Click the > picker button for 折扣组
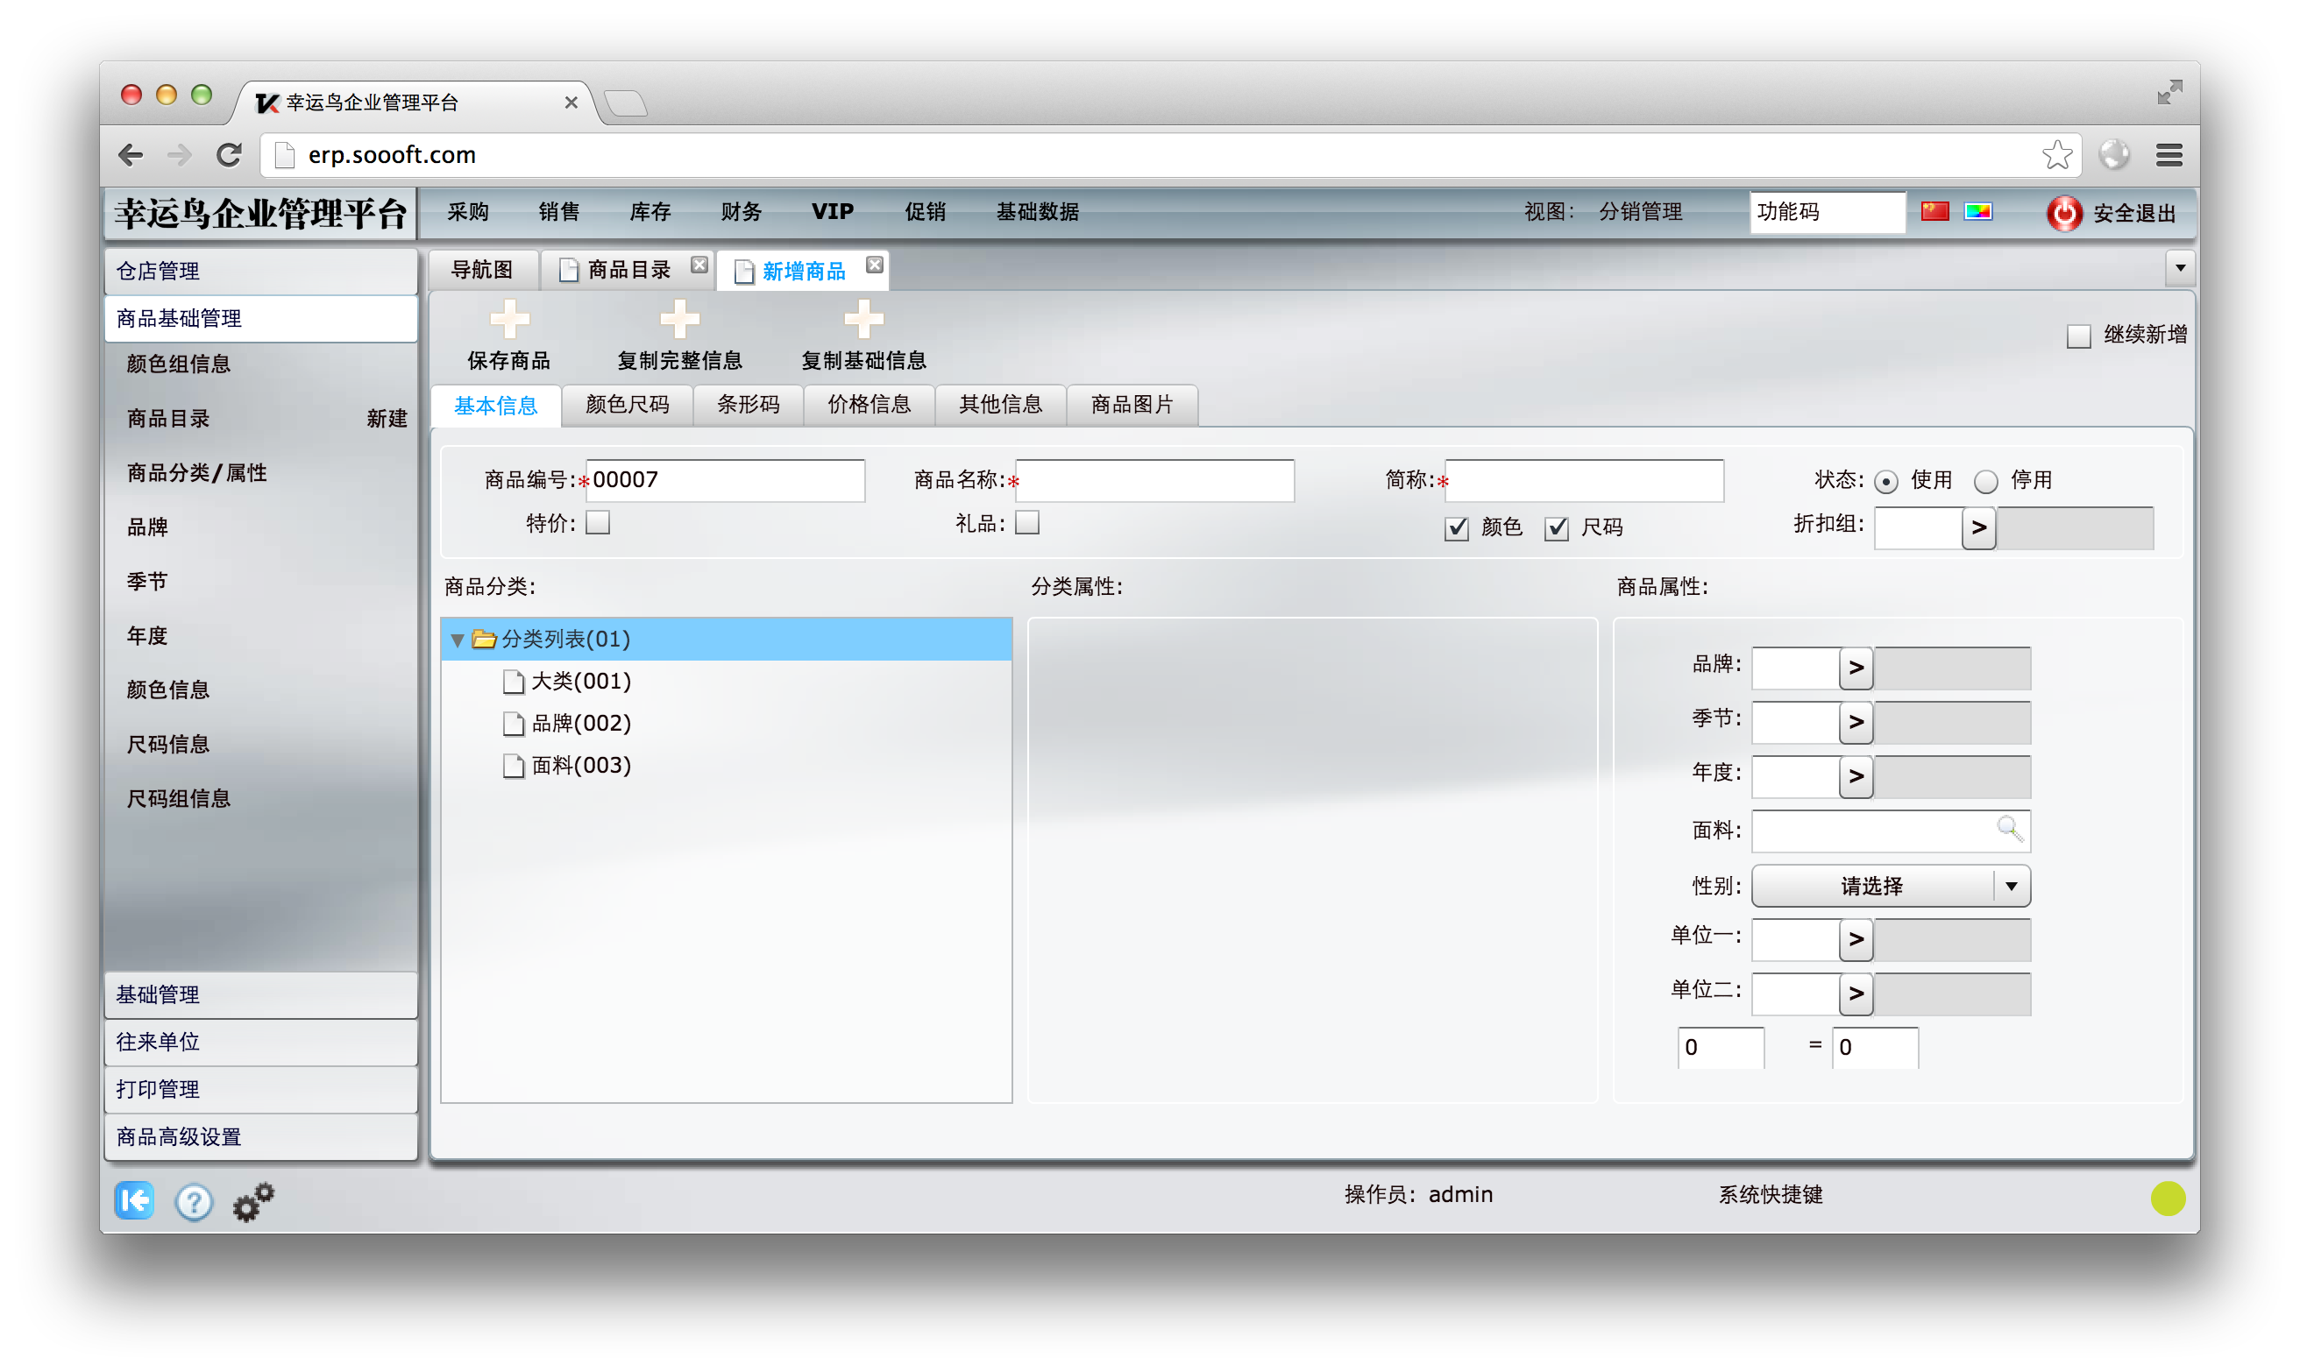Image resolution: width=2300 pixels, height=1372 pixels. click(1978, 528)
